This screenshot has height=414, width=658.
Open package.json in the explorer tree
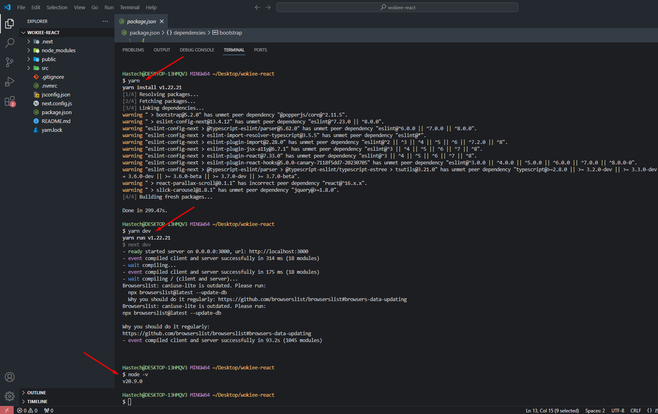[x=67, y=112]
